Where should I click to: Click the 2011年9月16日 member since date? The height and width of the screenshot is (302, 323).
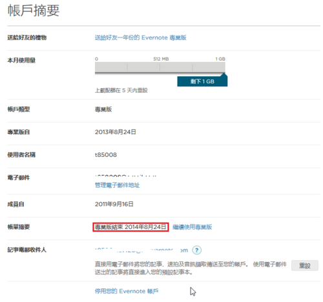coord(114,204)
